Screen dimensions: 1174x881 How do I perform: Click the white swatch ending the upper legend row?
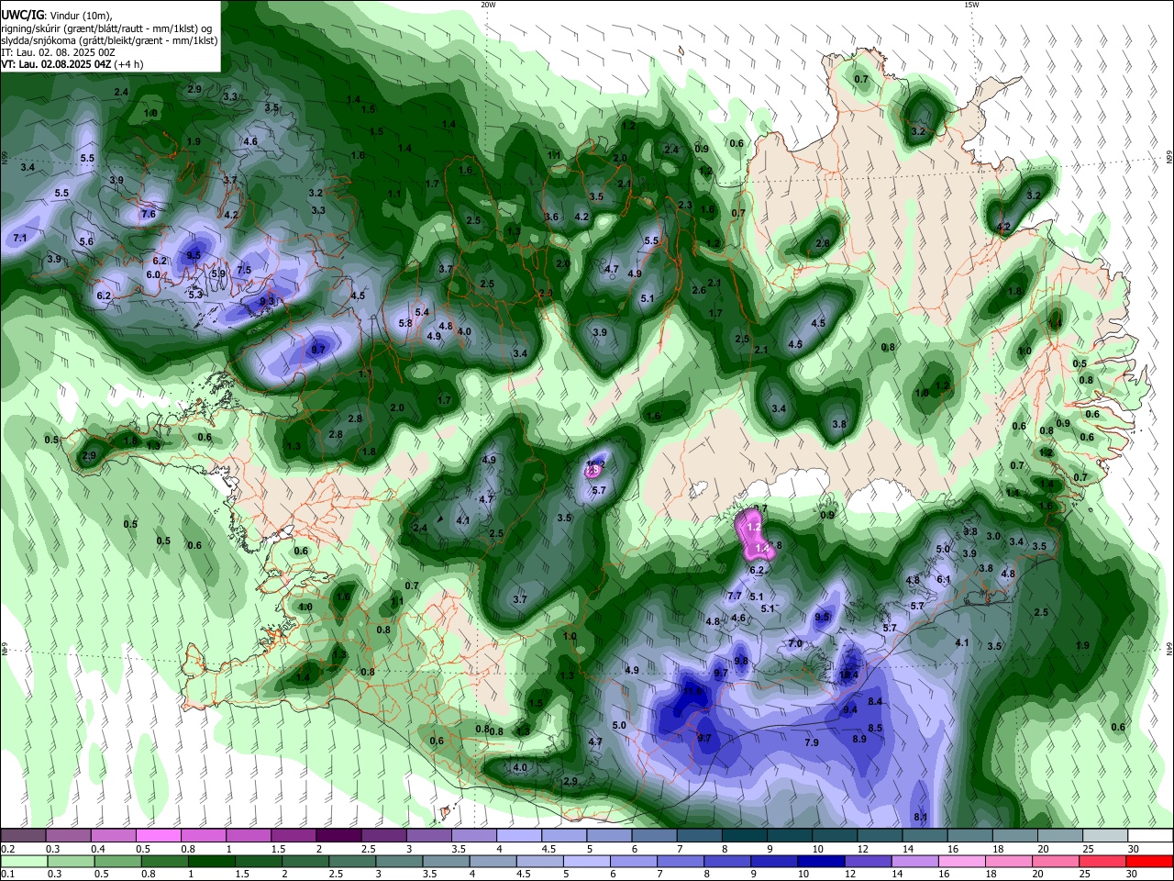[1148, 835]
